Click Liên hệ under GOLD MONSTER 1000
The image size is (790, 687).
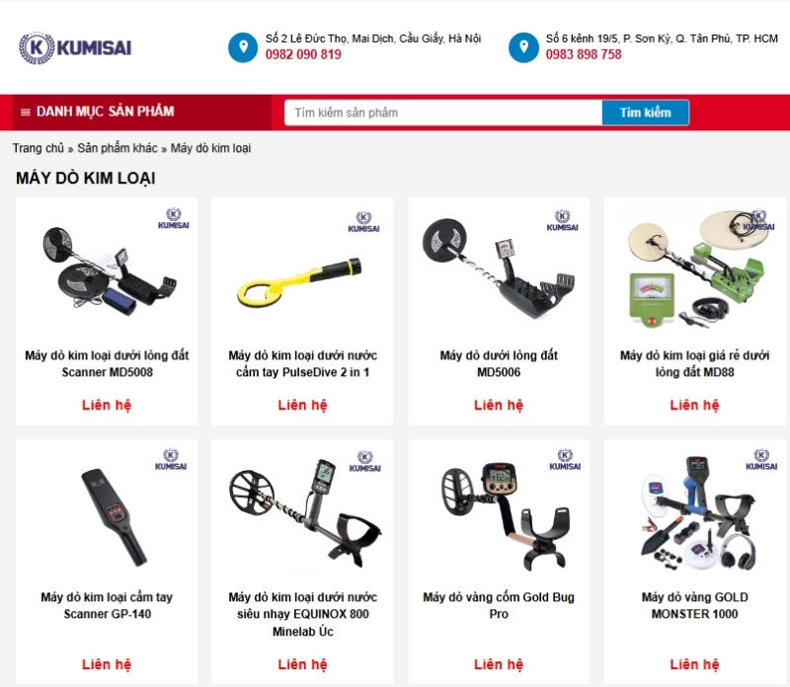point(694,664)
